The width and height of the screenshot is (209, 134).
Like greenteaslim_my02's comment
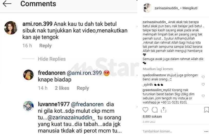coord(203,96)
